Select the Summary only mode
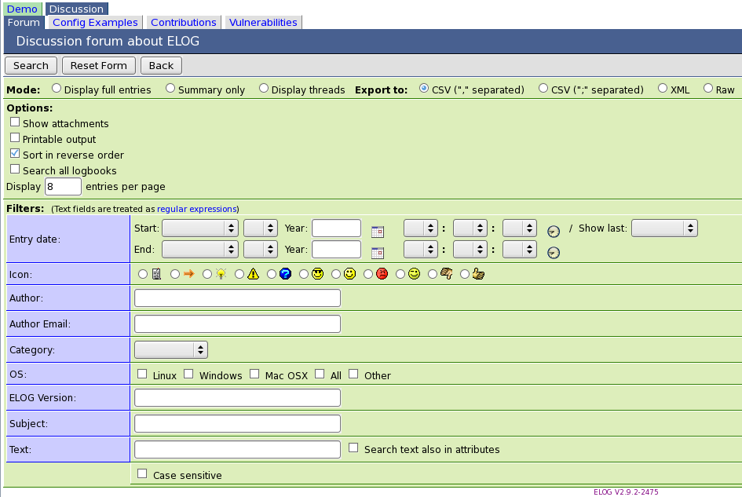742x497 pixels. point(170,89)
